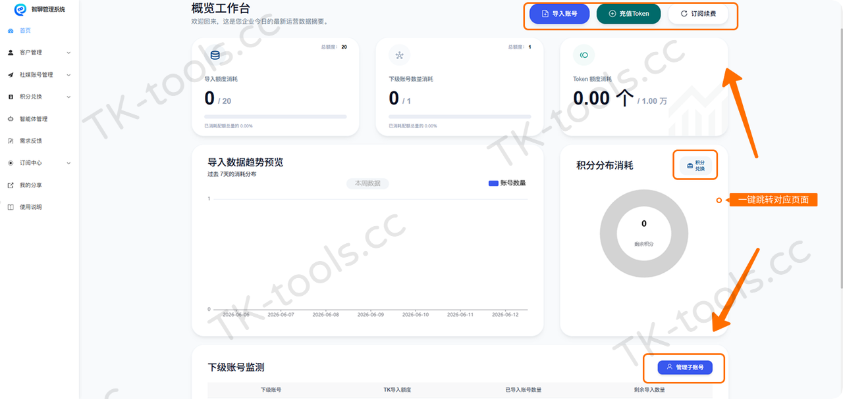843x399 pixels.
Task: Click the 需求反馈 edit icon
Action: (11, 141)
